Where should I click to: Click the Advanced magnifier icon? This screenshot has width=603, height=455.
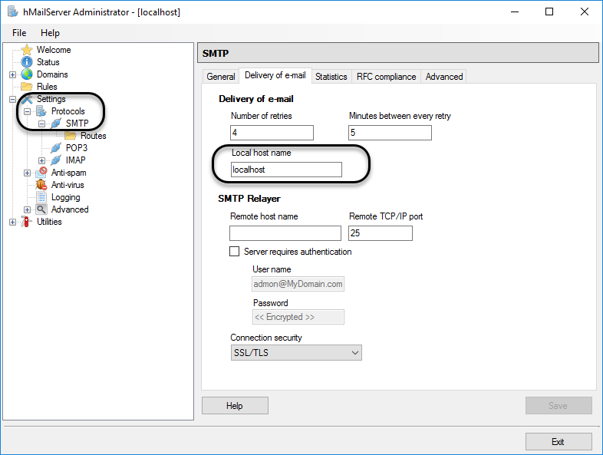coord(41,209)
